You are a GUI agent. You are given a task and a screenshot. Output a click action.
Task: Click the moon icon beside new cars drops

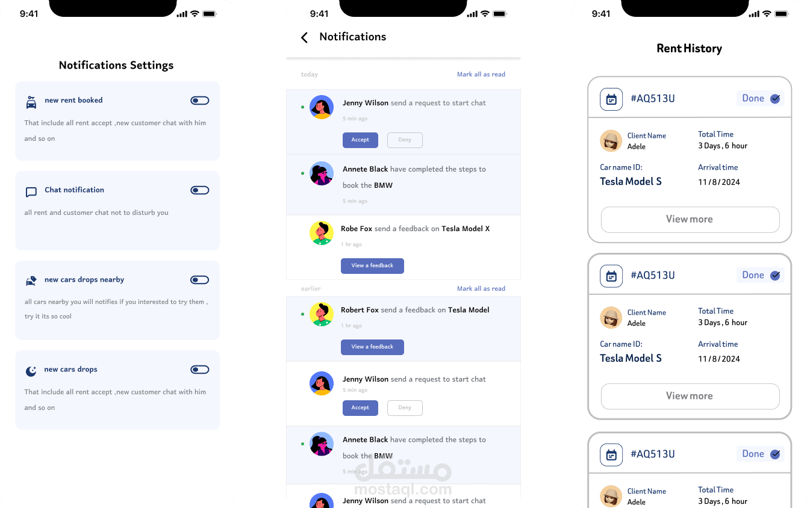[x=31, y=371]
